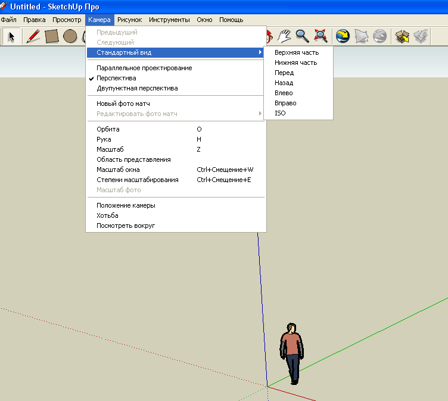Open the Инструменты menu

(169, 20)
